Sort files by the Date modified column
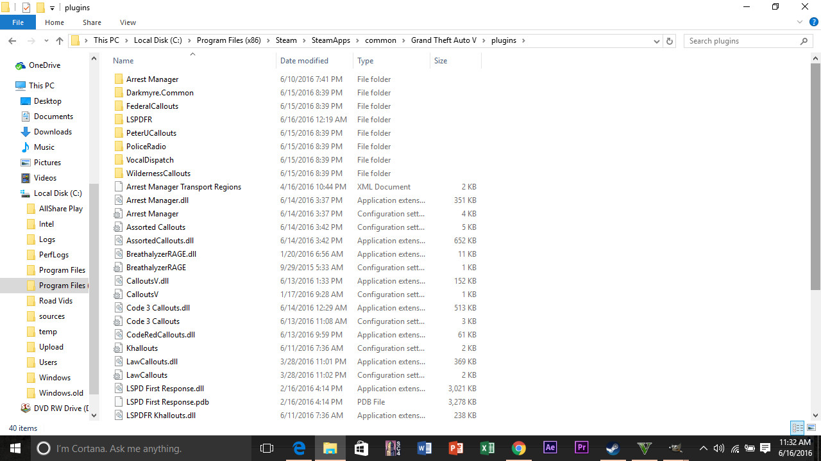Screen dimensions: 821x461 [314, 61]
